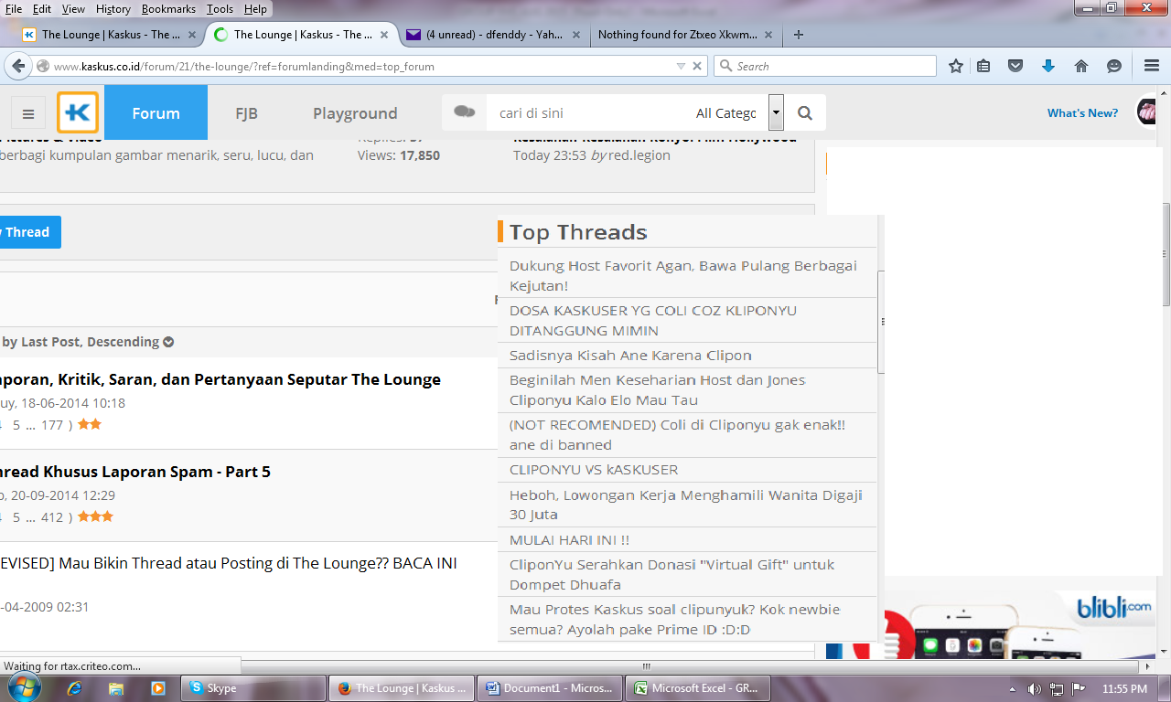Click the Firefox back arrow button
This screenshot has width=1171, height=702.
click(x=18, y=66)
